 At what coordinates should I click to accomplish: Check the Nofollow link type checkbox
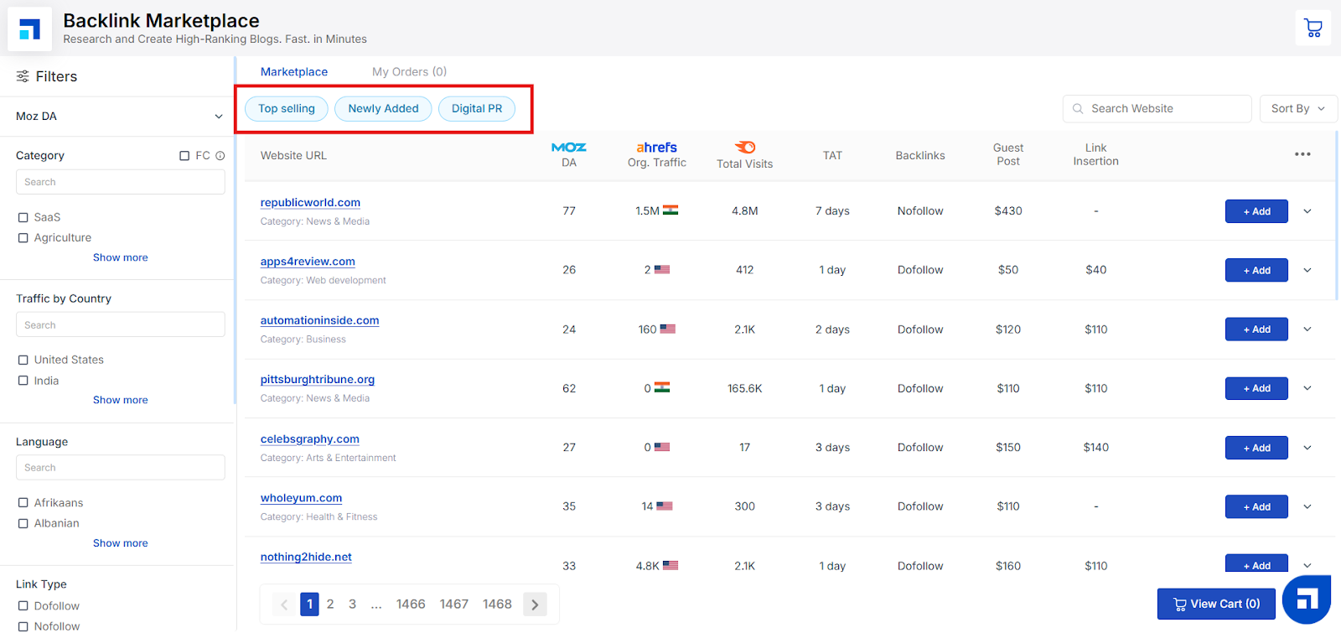pyautogui.click(x=23, y=626)
